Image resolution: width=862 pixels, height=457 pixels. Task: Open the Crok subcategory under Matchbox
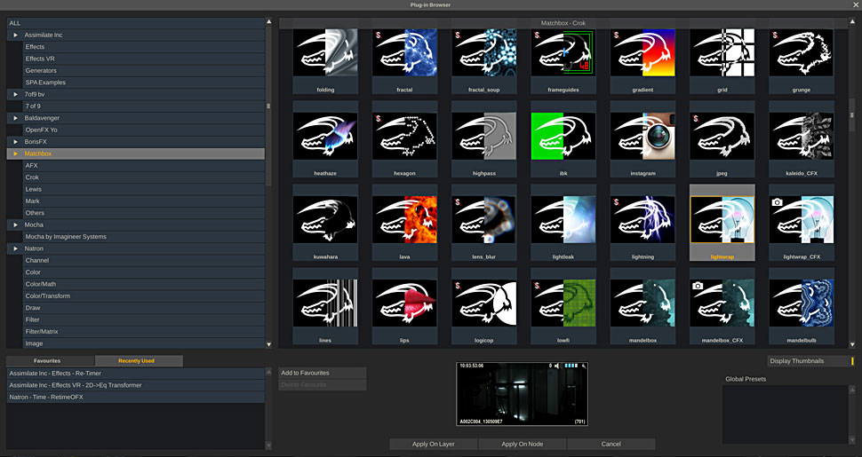tap(144, 177)
